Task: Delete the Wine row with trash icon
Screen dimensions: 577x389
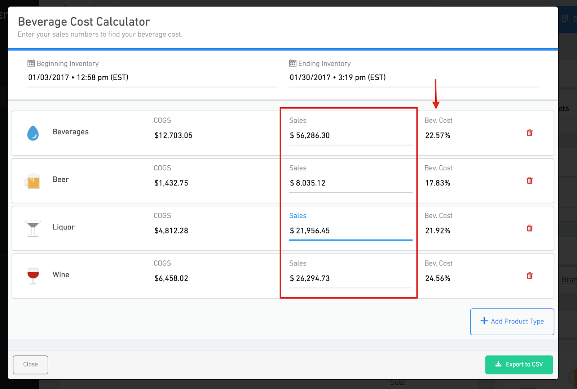Action: coord(529,276)
